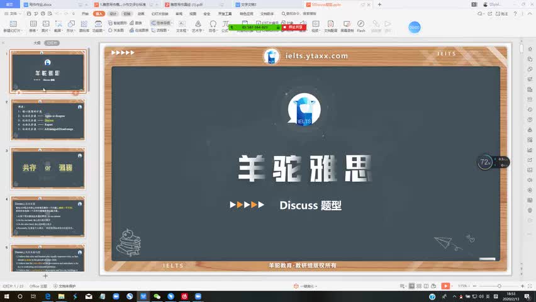Screen dimensions: 536x302
Task: Click the Print Preview icon in quick toolbar
Action: click(50, 14)
